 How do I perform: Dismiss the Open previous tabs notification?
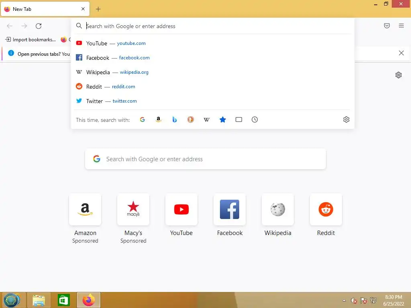click(401, 53)
